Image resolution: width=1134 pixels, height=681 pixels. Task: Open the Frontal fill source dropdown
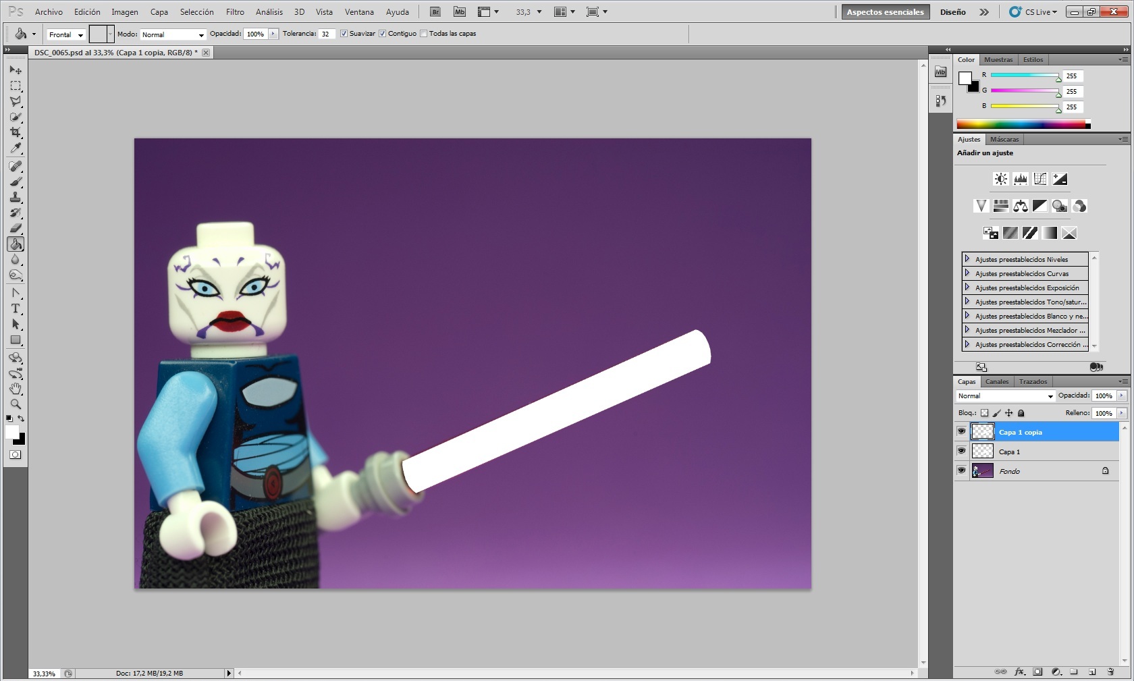[x=65, y=34]
